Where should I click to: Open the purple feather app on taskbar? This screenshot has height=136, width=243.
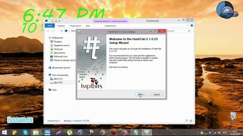(x=58, y=132)
